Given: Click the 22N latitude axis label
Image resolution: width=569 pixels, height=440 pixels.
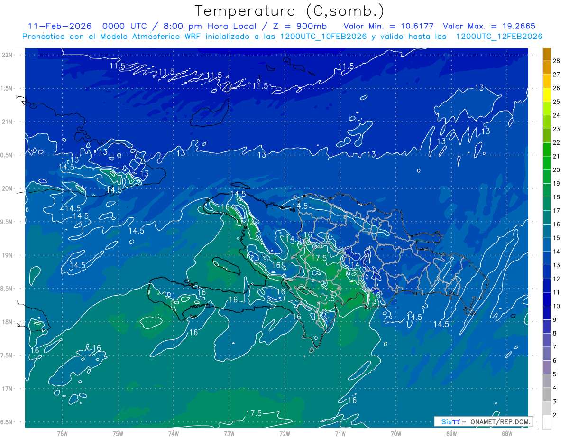Looking at the screenshot, I should point(8,55).
